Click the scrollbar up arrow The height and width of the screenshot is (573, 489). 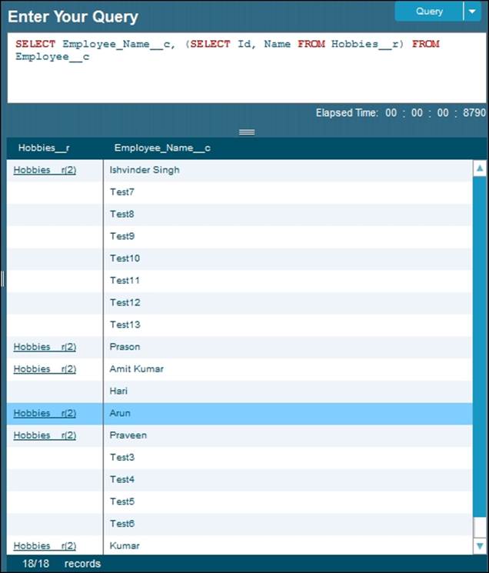[480, 168]
